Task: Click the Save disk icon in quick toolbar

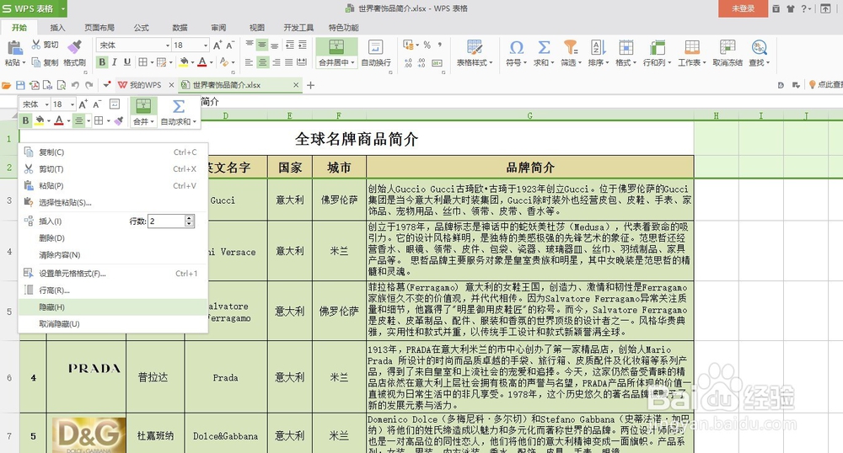Action: (x=20, y=85)
